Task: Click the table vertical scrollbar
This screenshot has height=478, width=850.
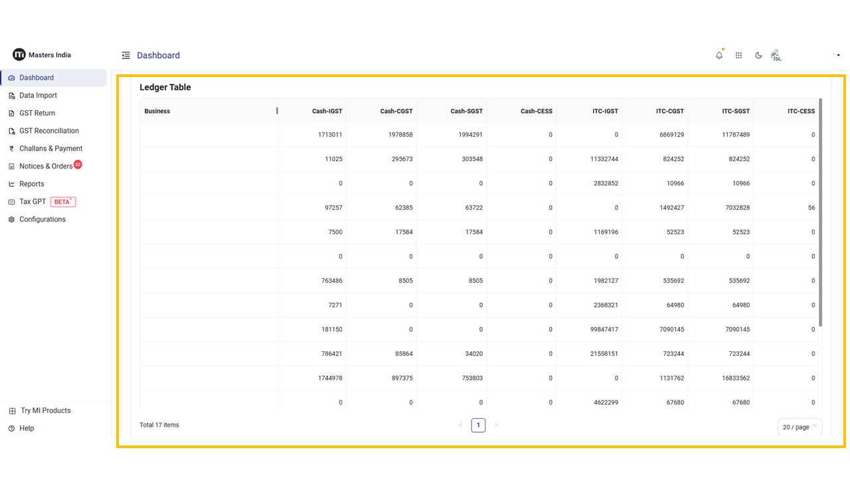Action: [x=821, y=212]
